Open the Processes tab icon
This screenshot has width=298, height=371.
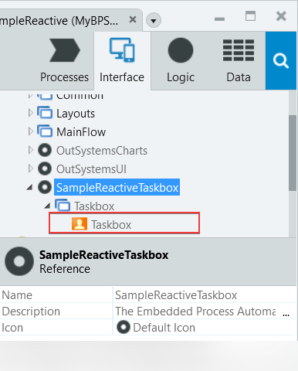pyautogui.click(x=65, y=50)
